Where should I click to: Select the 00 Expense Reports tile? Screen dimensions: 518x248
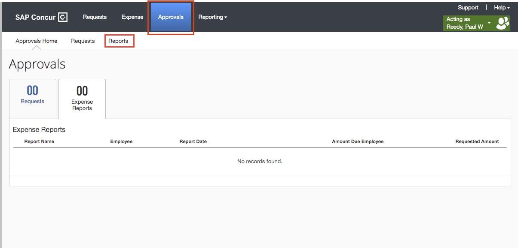(x=82, y=99)
